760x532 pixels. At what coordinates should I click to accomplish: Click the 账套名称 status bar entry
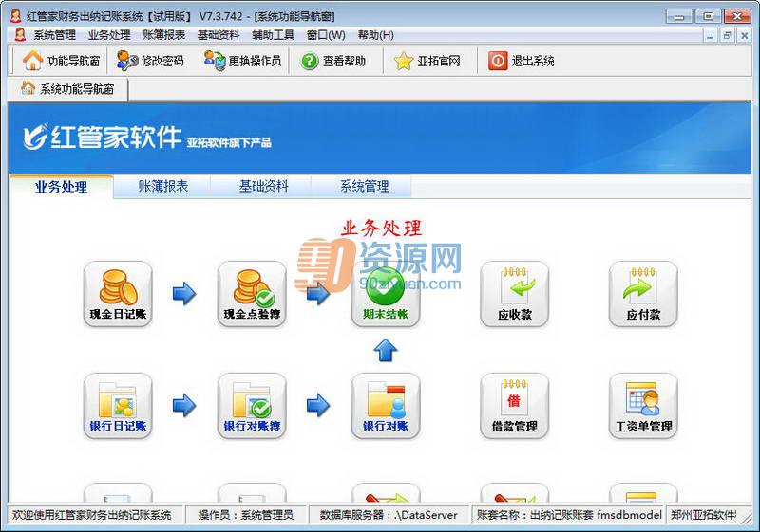click(569, 515)
